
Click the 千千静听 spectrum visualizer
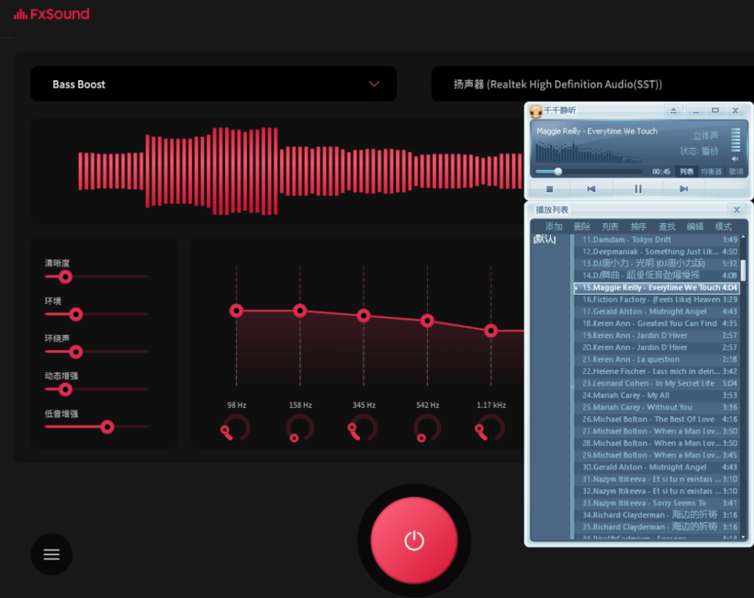click(x=589, y=152)
